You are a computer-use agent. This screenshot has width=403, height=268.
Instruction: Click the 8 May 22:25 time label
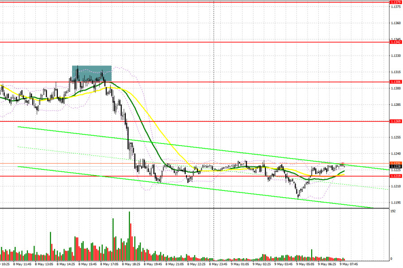(197, 264)
